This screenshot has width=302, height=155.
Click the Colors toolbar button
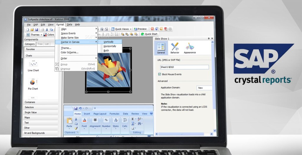49,35
